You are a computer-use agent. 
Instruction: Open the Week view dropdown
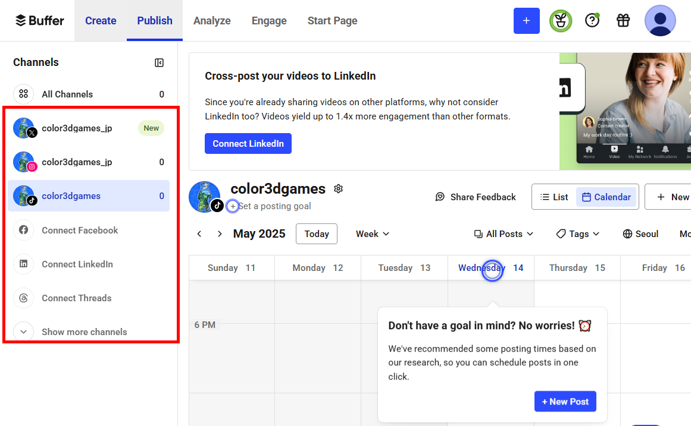tap(373, 233)
